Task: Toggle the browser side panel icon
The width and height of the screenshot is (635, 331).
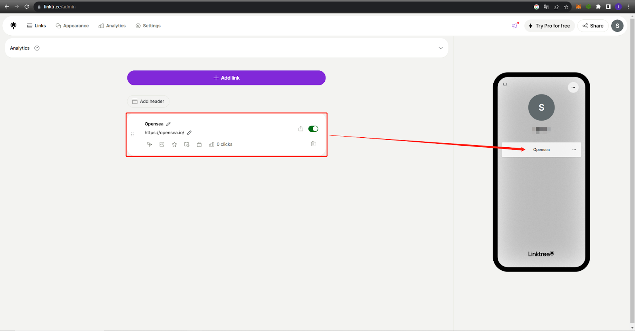Action: [x=608, y=7]
